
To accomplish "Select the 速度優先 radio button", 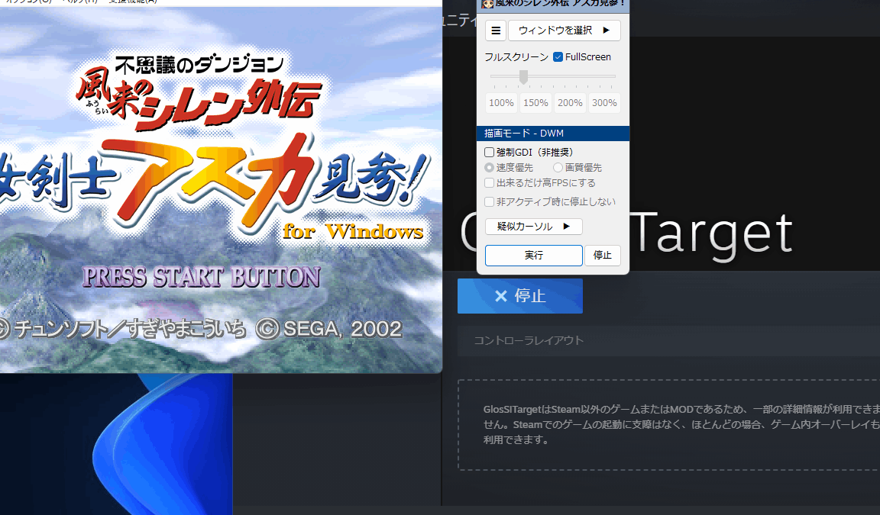I will click(489, 167).
